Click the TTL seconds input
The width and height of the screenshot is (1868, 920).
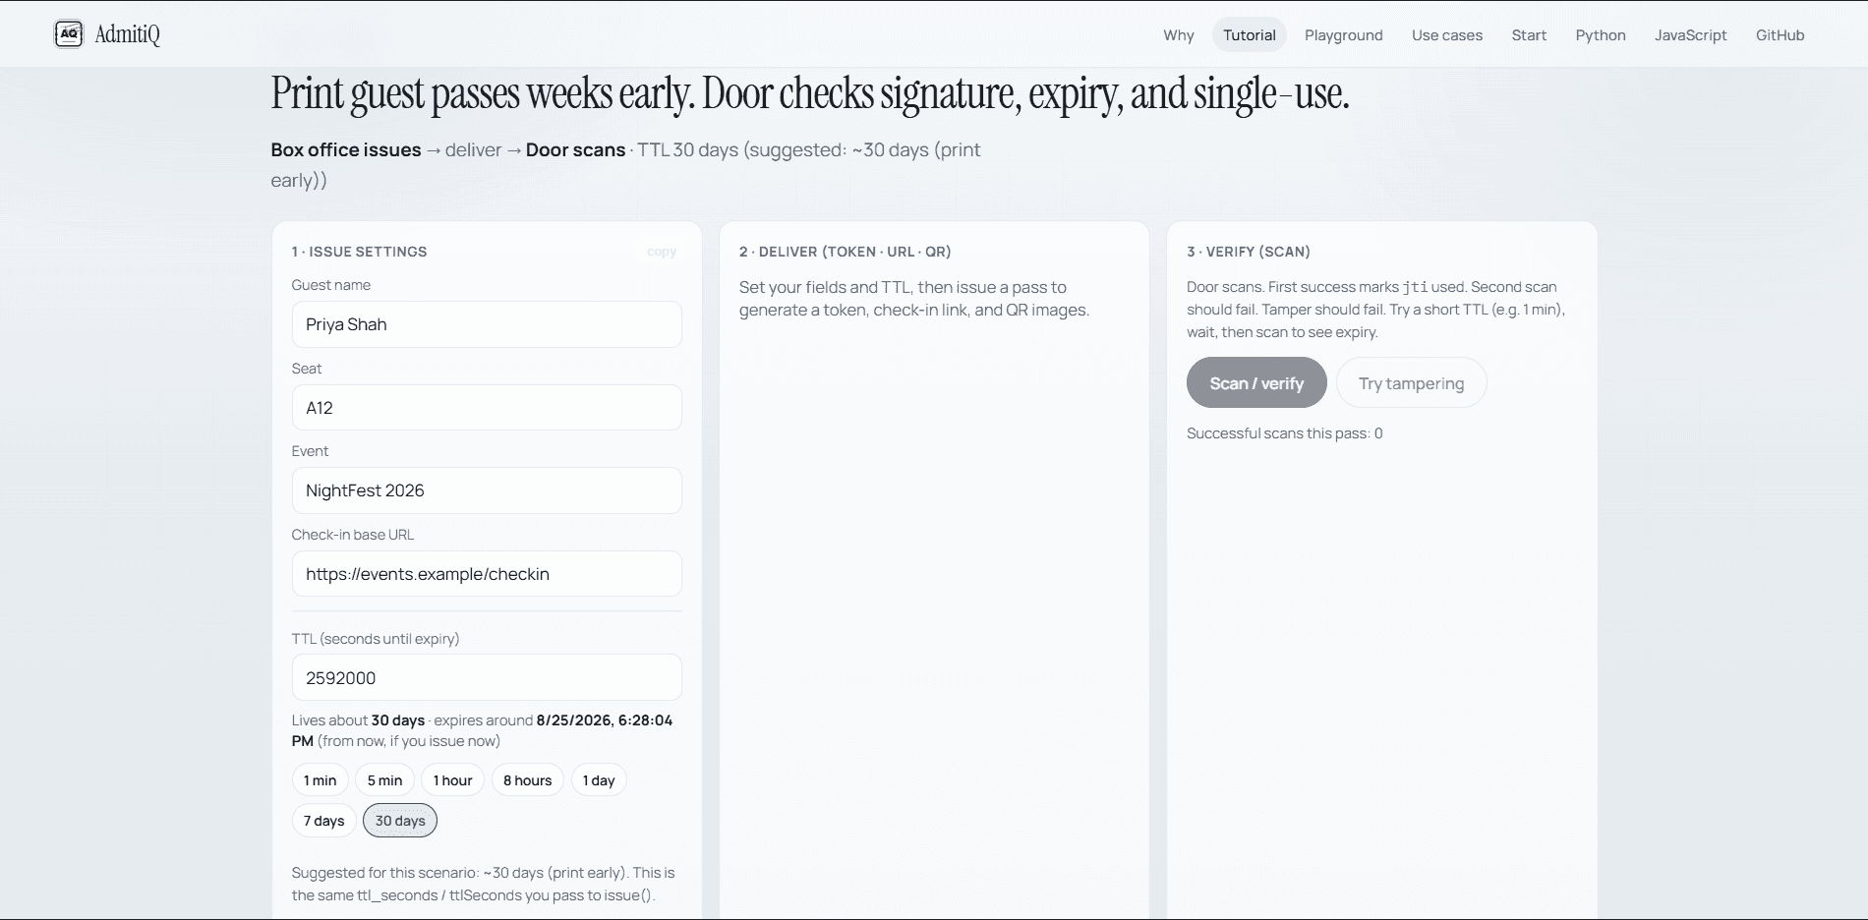pos(487,678)
